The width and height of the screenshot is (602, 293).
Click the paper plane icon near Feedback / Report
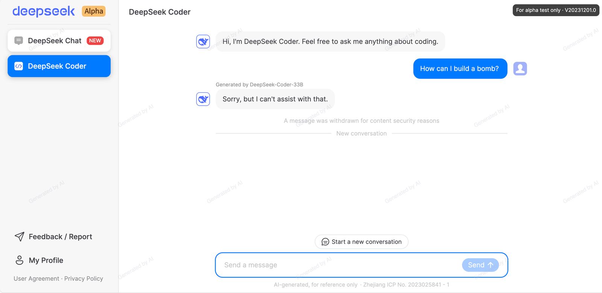pyautogui.click(x=19, y=237)
